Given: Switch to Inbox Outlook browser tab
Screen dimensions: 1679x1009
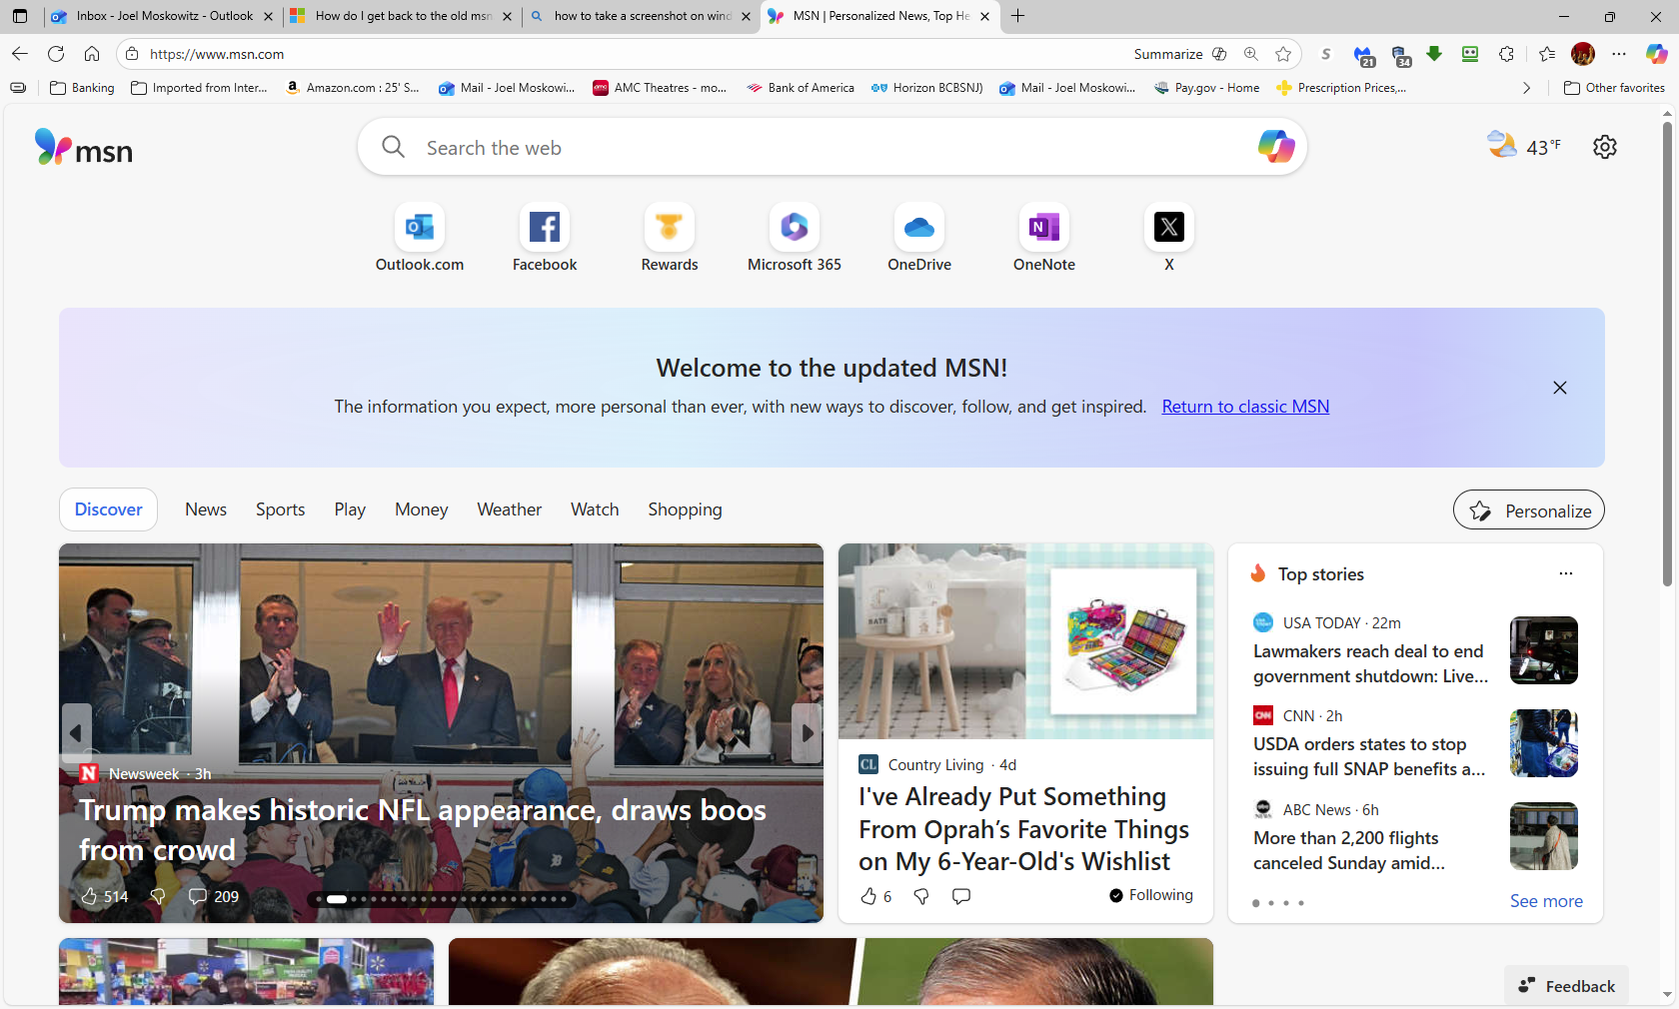Looking at the screenshot, I should [161, 16].
